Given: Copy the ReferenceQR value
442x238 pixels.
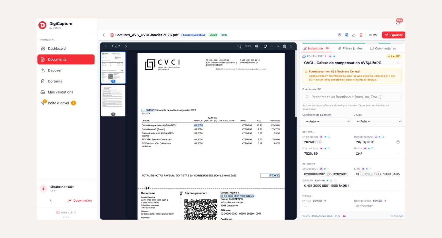Looking at the screenshot, I should [x=328, y=169].
